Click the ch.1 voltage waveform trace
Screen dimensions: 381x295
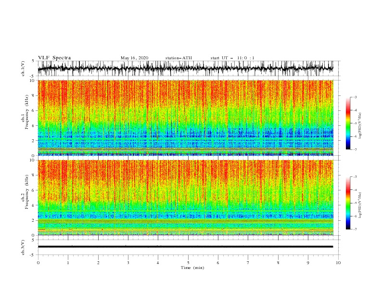point(185,68)
